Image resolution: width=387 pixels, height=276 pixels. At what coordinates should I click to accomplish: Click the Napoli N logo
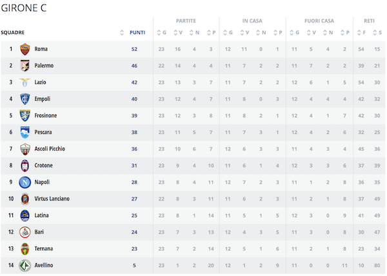point(25,182)
